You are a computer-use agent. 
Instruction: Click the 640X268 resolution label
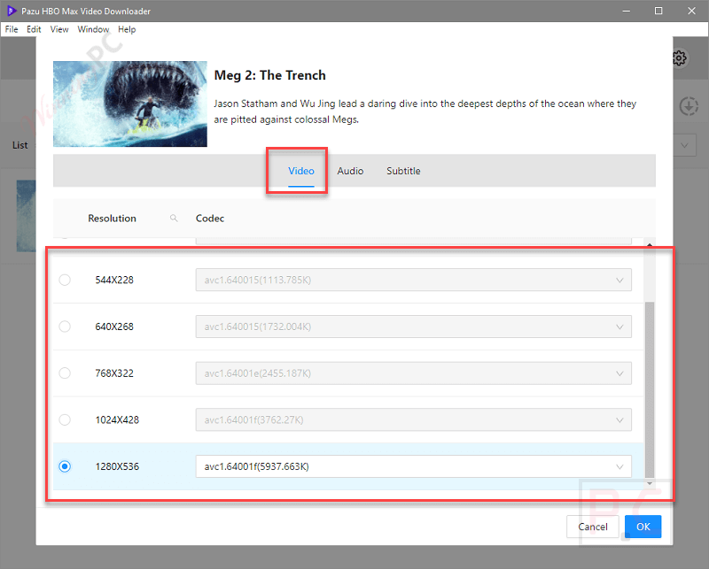(114, 327)
